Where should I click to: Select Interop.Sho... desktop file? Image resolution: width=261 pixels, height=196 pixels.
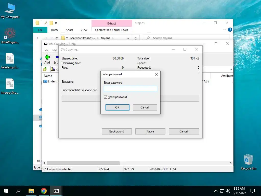[10, 86]
